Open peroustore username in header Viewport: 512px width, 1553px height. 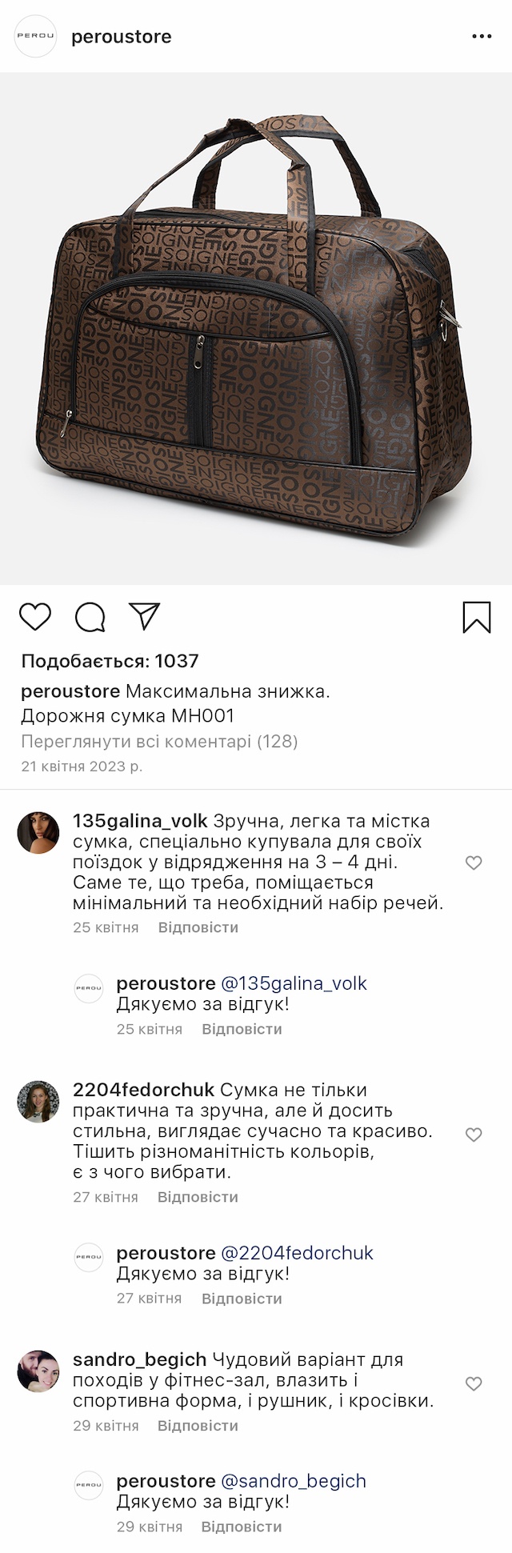click(x=122, y=37)
